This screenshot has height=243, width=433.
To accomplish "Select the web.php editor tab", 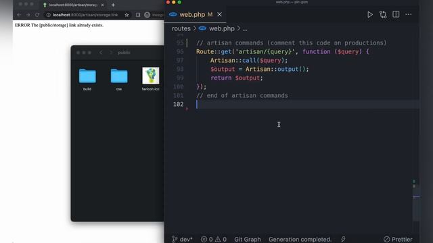I will pos(196,14).
